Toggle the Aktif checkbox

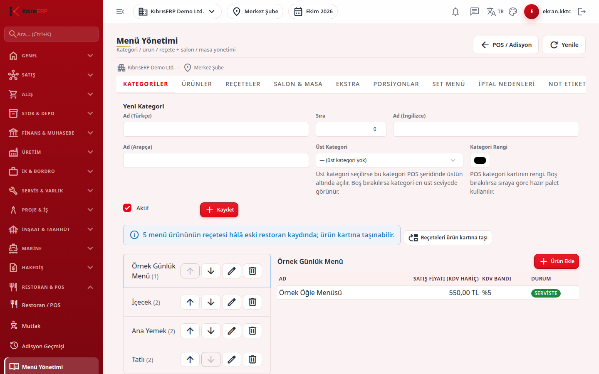tap(127, 208)
